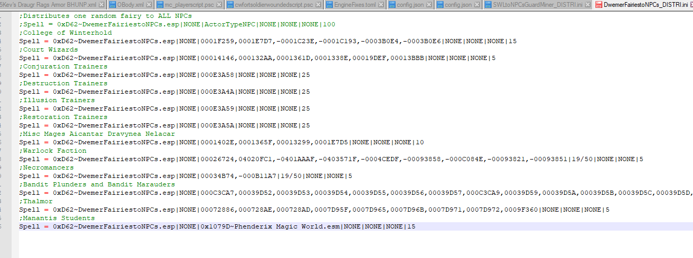Click ";Misc Mages Aicantar Dravynea Nelacar" comment

pos(97,134)
